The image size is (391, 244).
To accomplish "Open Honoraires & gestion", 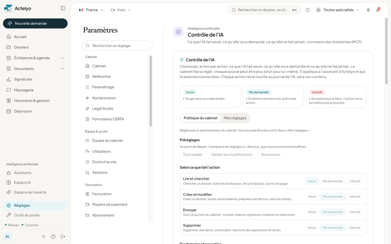I will click(35, 101).
